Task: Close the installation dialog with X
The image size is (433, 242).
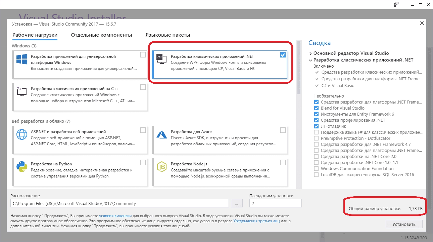Action: pos(422,23)
